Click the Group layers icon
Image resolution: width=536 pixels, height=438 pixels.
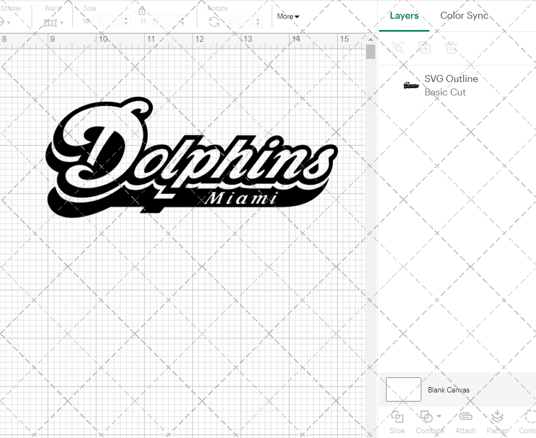[398, 48]
